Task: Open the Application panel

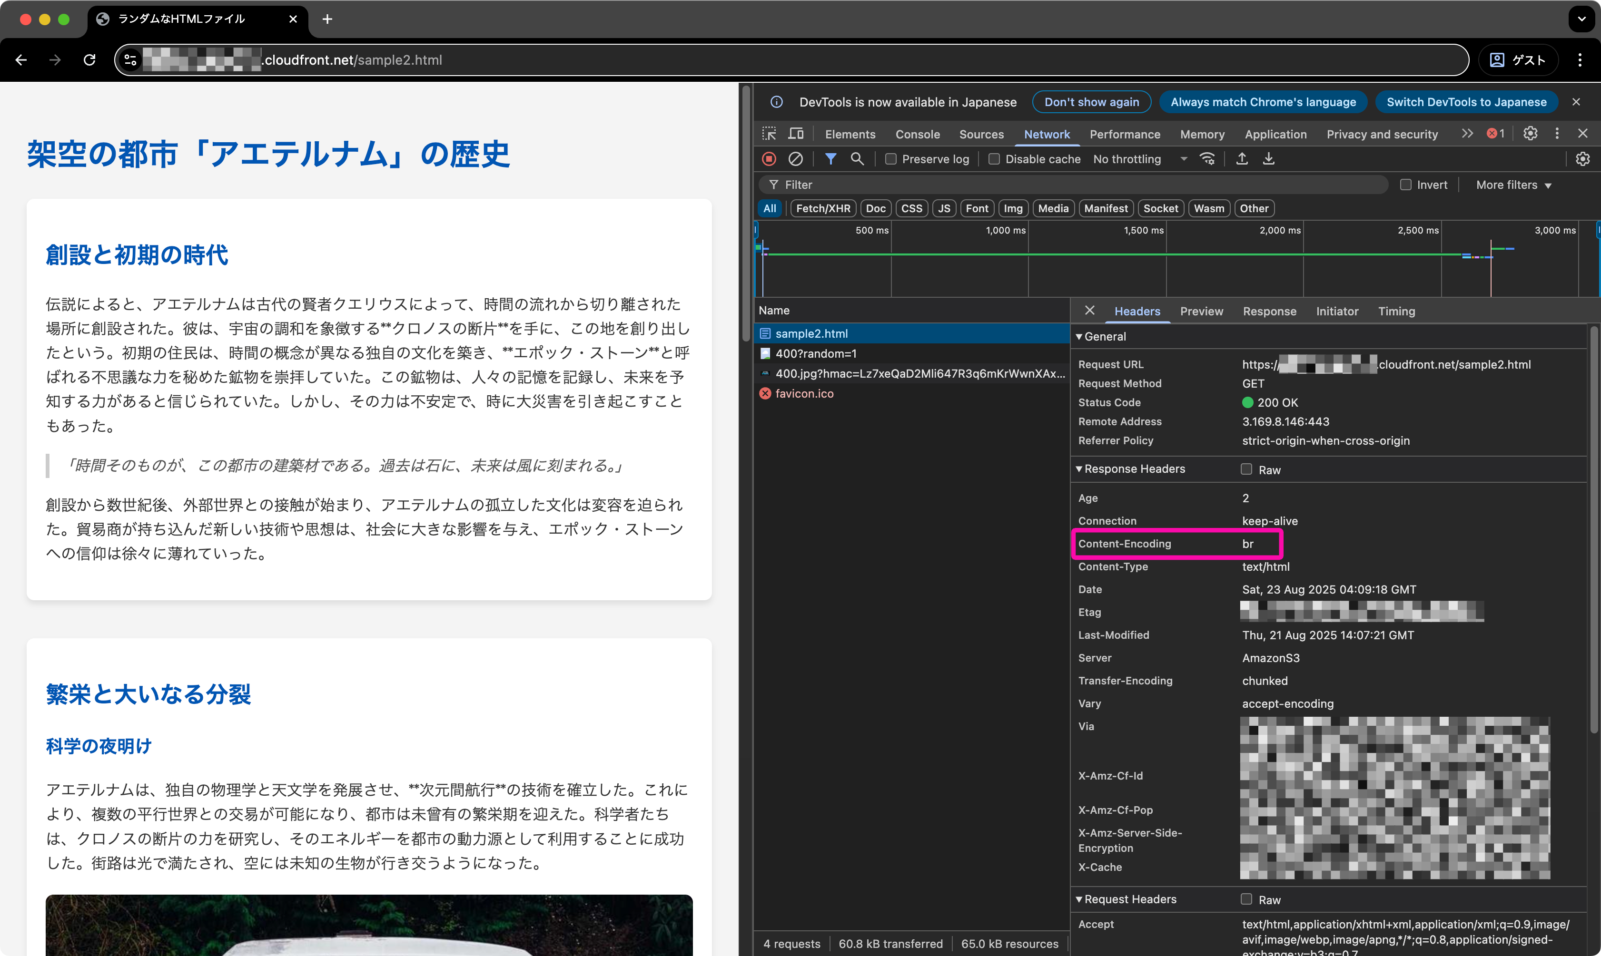Action: (x=1275, y=134)
